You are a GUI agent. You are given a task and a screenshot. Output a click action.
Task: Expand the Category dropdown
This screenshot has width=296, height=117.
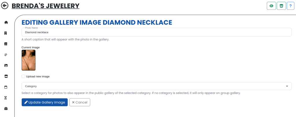[156, 86]
